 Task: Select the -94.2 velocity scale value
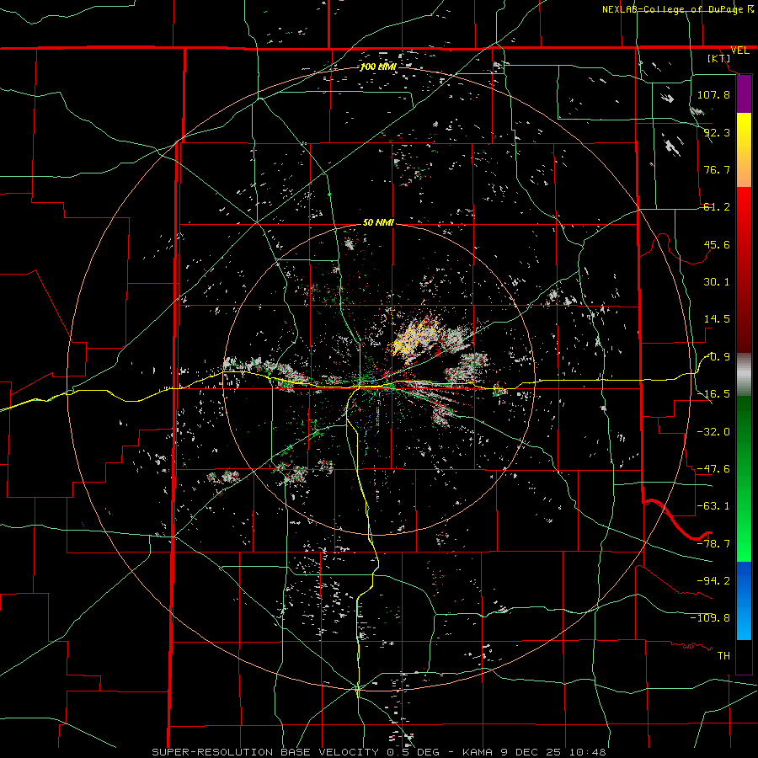pyautogui.click(x=713, y=580)
